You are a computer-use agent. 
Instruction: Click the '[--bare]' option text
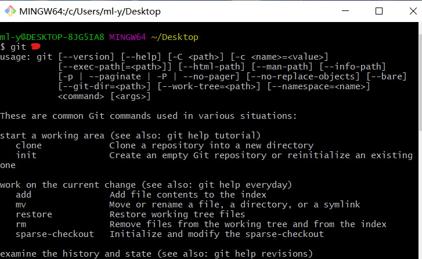(386, 76)
